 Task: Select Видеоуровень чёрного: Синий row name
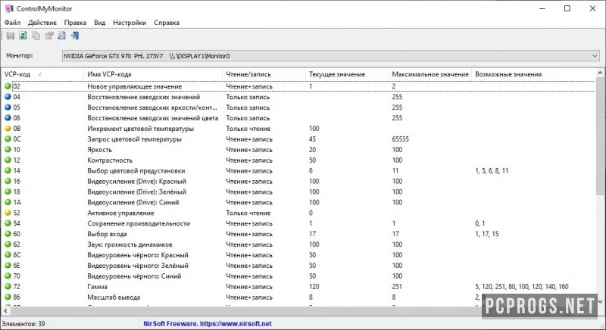click(134, 276)
